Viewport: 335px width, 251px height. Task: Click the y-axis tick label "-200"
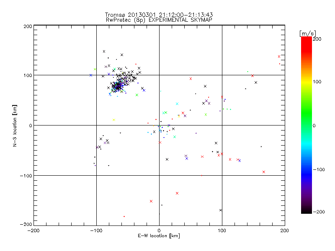point(26,224)
